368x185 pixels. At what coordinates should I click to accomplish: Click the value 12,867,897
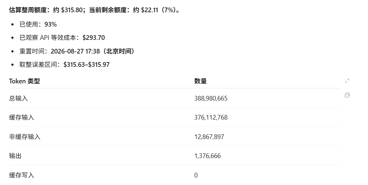209,137
